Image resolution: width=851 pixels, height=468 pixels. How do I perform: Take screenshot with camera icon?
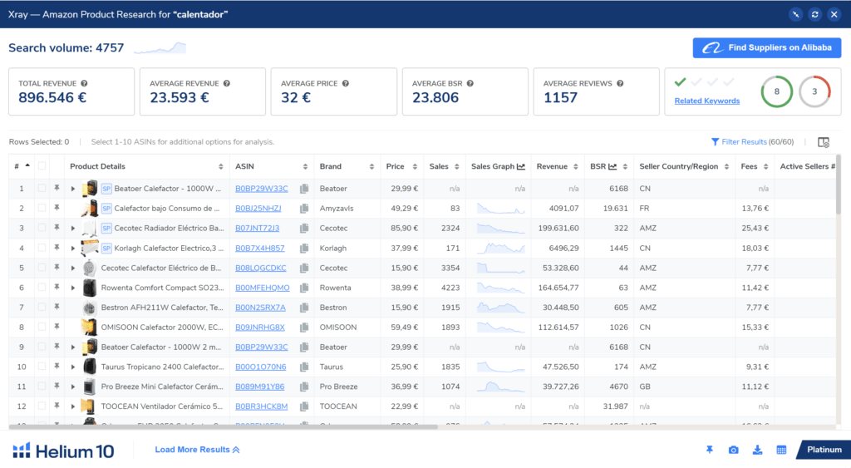[733, 450]
